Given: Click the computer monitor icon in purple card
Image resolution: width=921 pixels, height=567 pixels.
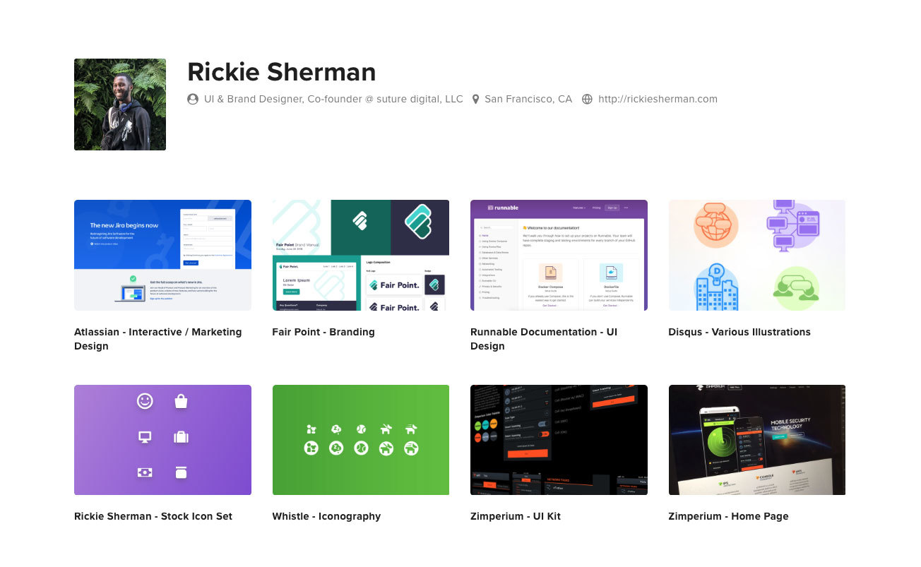Looking at the screenshot, I should 145,437.
